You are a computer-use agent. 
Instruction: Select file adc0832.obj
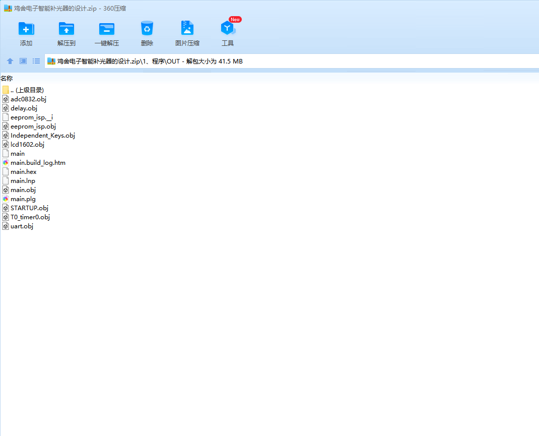[x=28, y=99]
